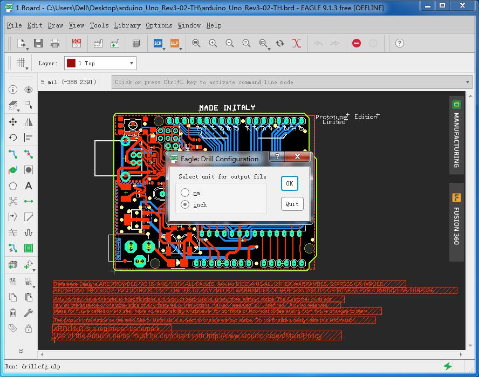The width and height of the screenshot is (479, 377).
Task: Select the inch radio button
Action: coord(185,204)
